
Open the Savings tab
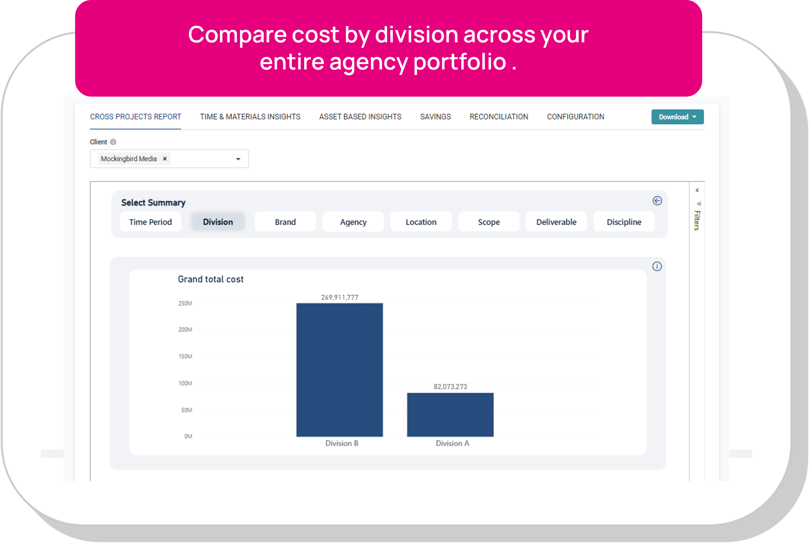coord(435,117)
